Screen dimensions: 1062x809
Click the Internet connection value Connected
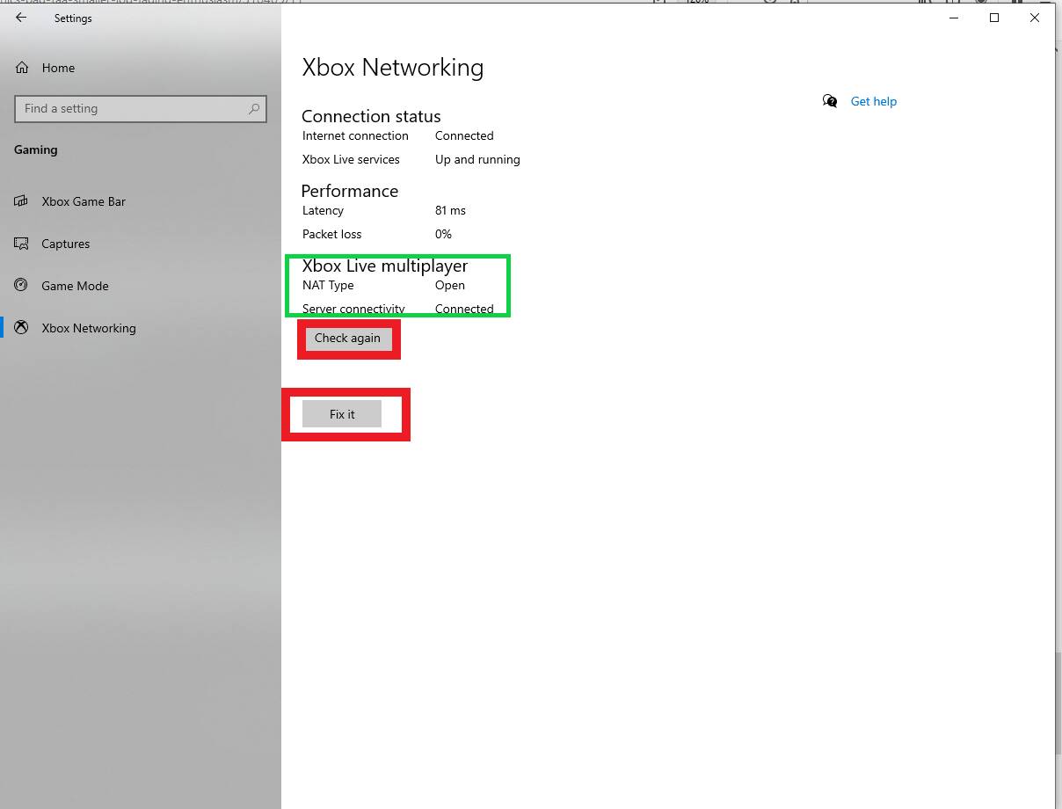[x=464, y=135]
